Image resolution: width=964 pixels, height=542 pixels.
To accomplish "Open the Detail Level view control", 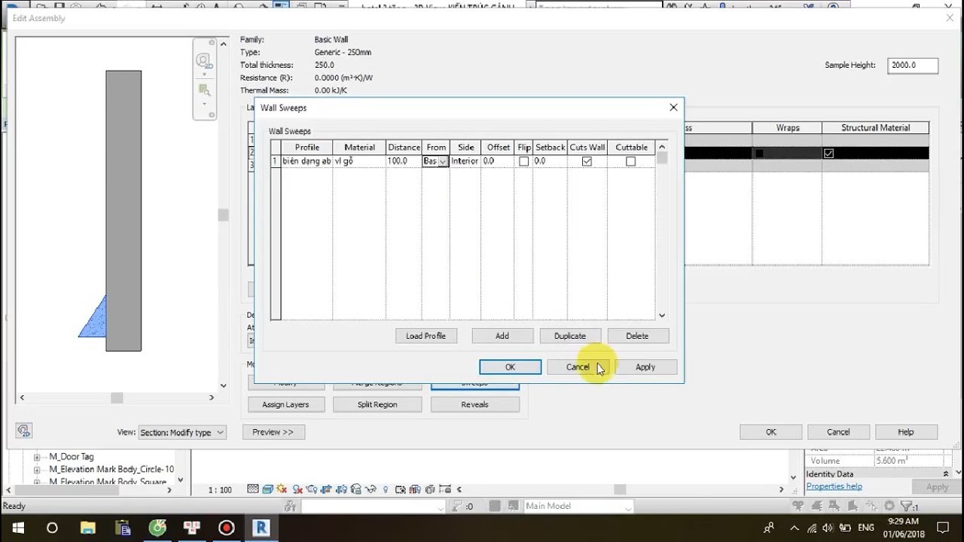I will (x=253, y=489).
